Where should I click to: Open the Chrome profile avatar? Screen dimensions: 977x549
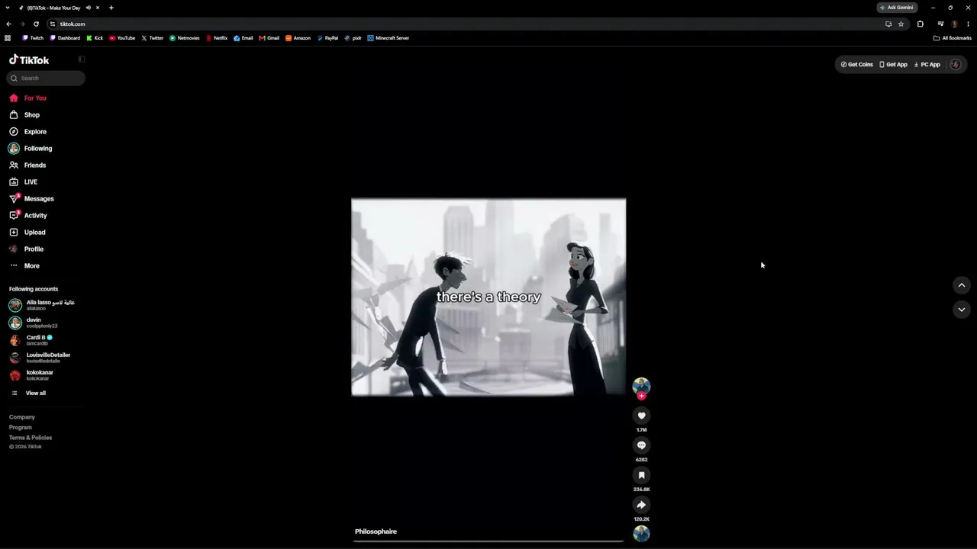pos(954,24)
